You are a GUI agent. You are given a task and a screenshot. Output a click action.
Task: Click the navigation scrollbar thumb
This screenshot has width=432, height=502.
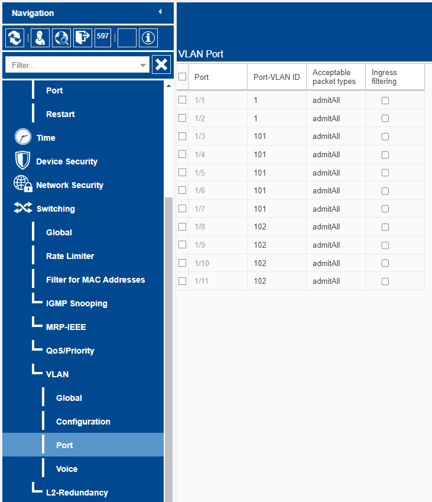point(168,349)
